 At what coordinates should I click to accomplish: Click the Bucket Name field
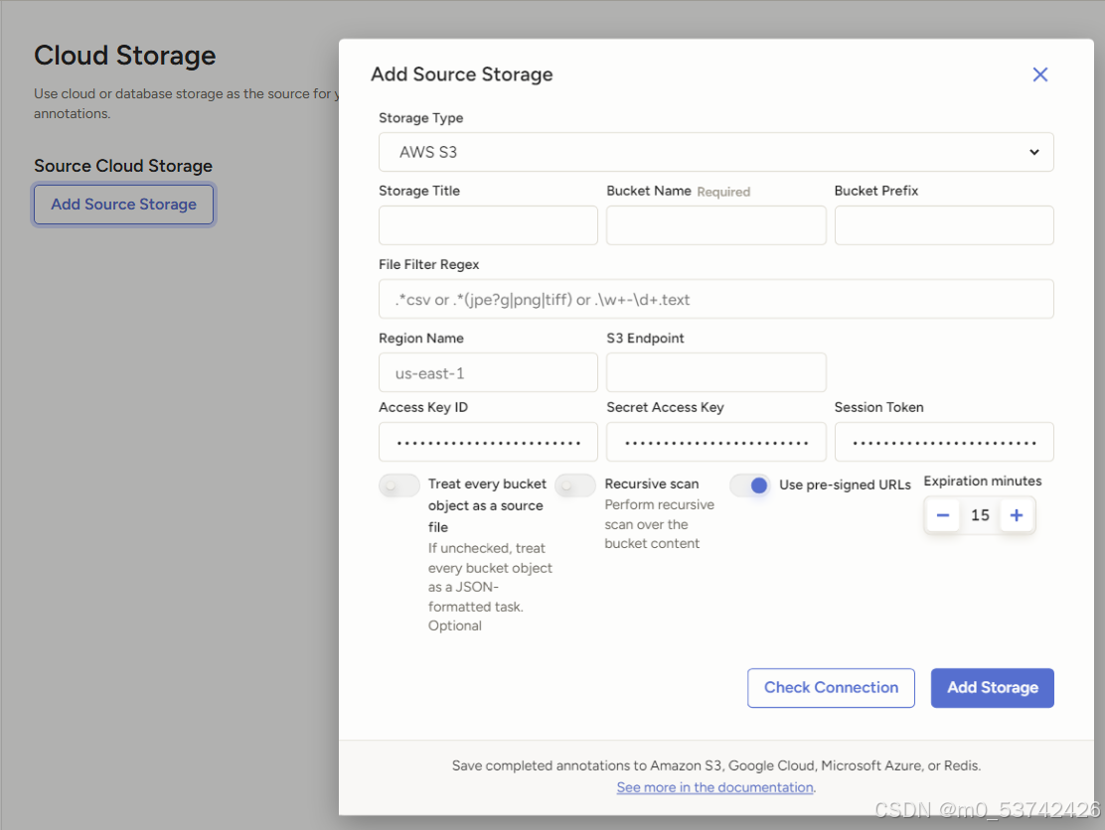click(715, 225)
